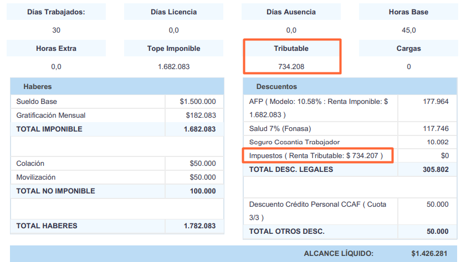Click the 'Horas Extra' header
Viewport: 461px width, 262px height.
tap(56, 49)
